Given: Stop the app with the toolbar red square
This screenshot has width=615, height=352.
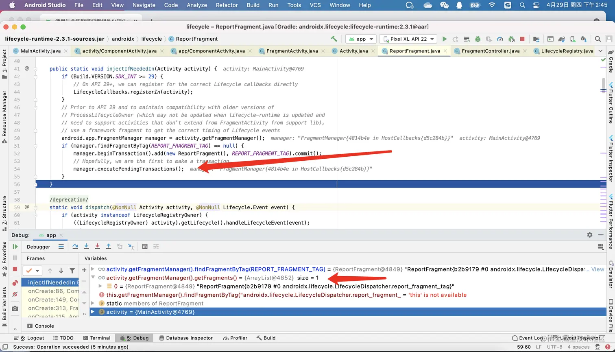Looking at the screenshot, I should [522, 39].
